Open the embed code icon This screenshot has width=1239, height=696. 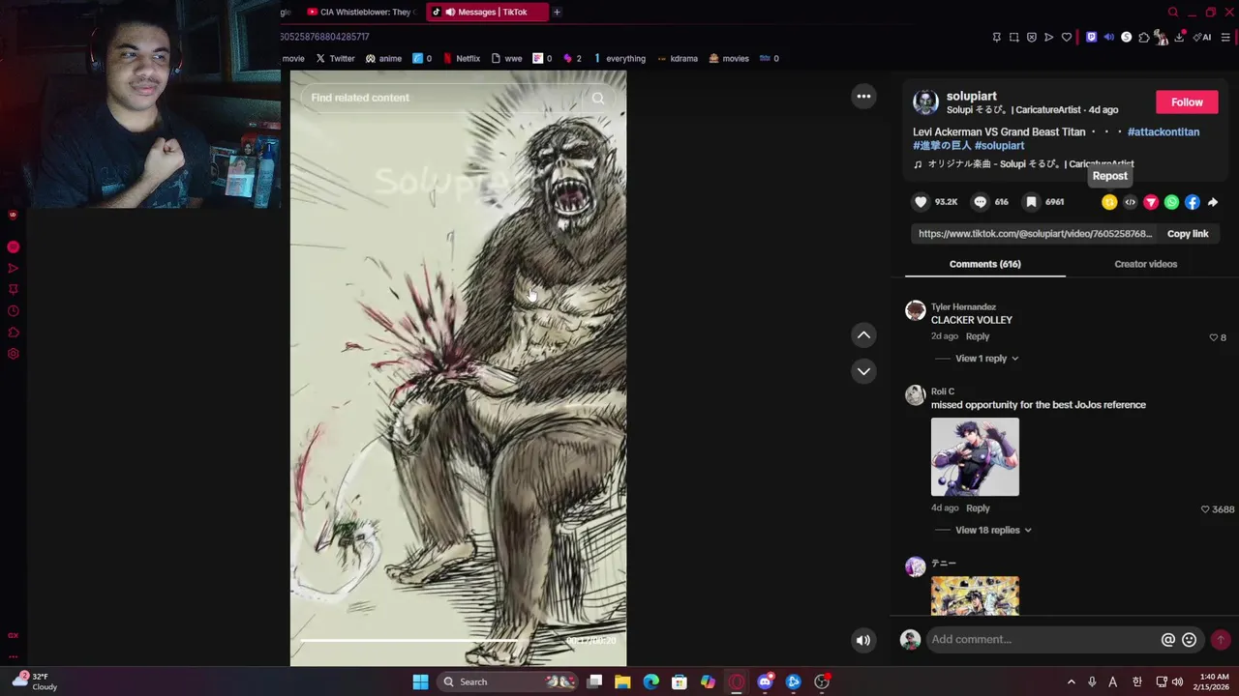pyautogui.click(x=1130, y=202)
